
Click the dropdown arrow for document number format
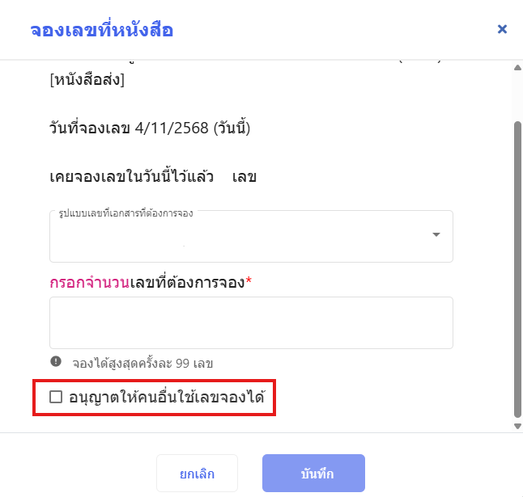[x=436, y=235]
